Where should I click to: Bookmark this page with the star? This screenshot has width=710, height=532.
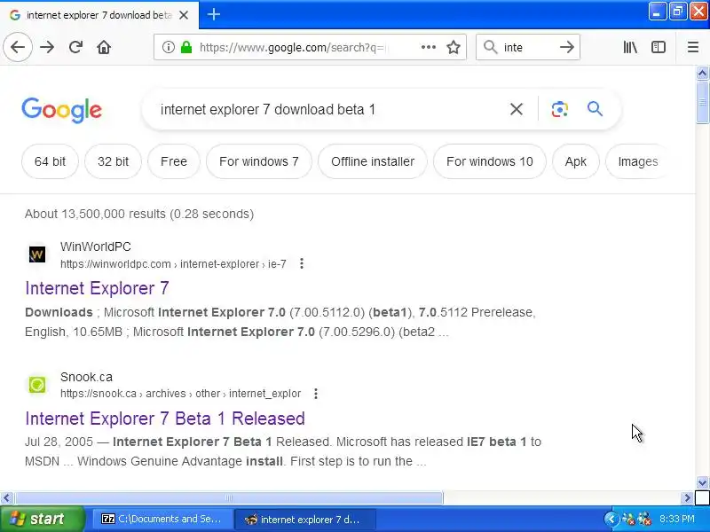point(454,47)
